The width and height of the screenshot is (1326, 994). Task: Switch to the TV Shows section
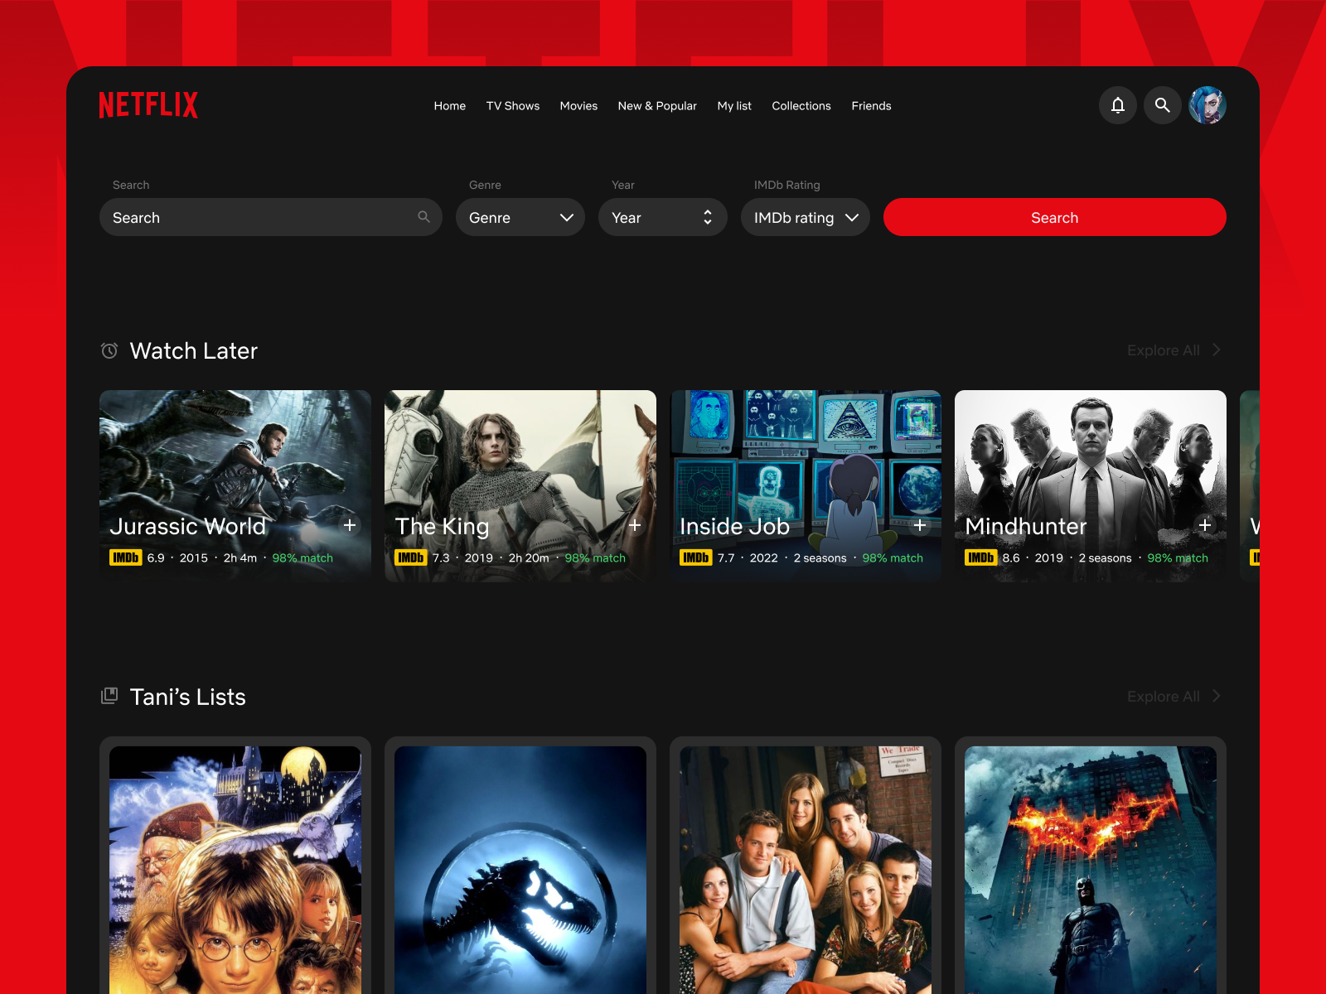[x=512, y=105]
